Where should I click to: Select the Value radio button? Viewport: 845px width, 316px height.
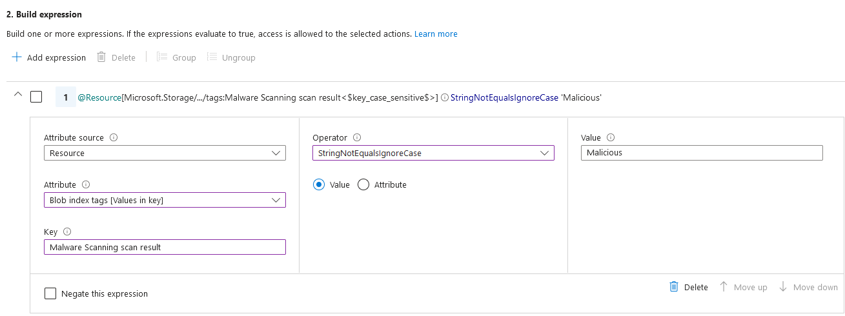pos(318,184)
